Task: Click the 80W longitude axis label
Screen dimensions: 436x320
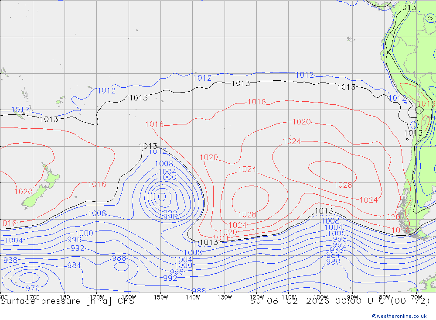Action: pyautogui.click(x=385, y=297)
